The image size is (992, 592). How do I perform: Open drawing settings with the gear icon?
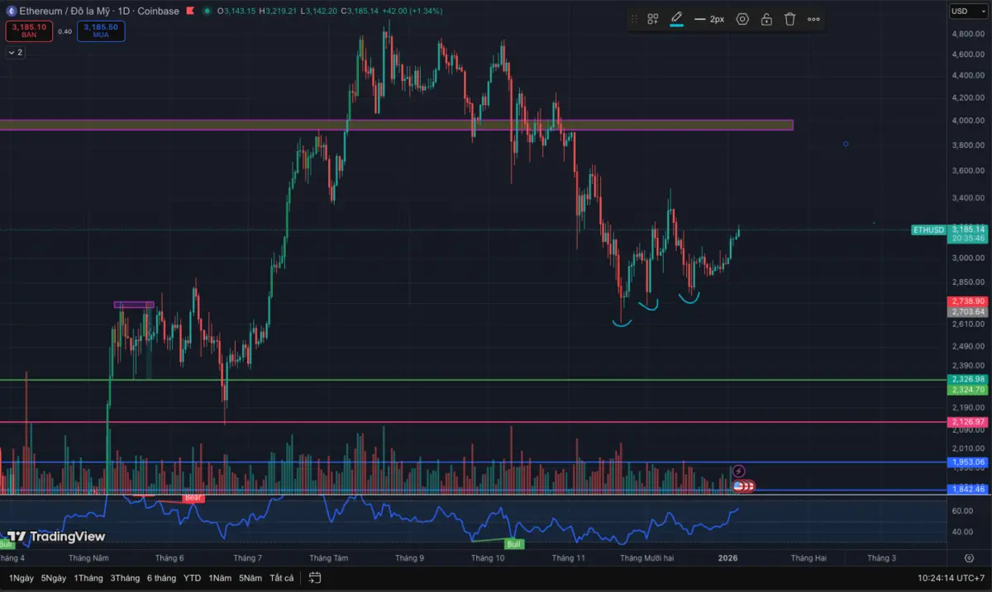click(742, 19)
